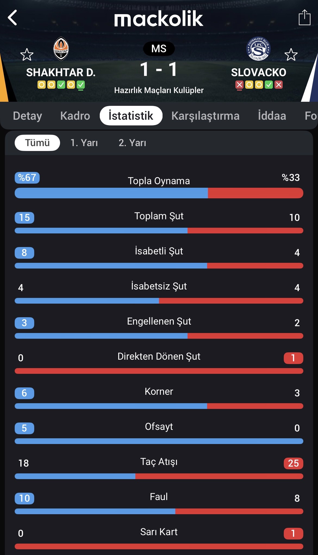
Task: Tap the Hazırlık Maçları Kulüpler league label
Action: point(159,90)
